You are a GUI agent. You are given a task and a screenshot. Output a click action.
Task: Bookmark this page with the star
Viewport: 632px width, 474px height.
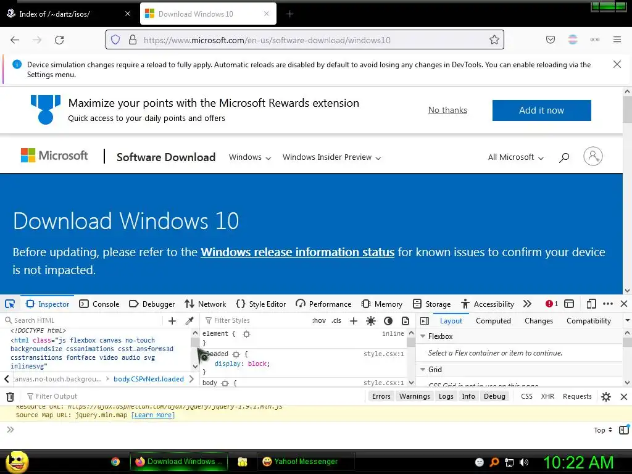[x=494, y=39]
